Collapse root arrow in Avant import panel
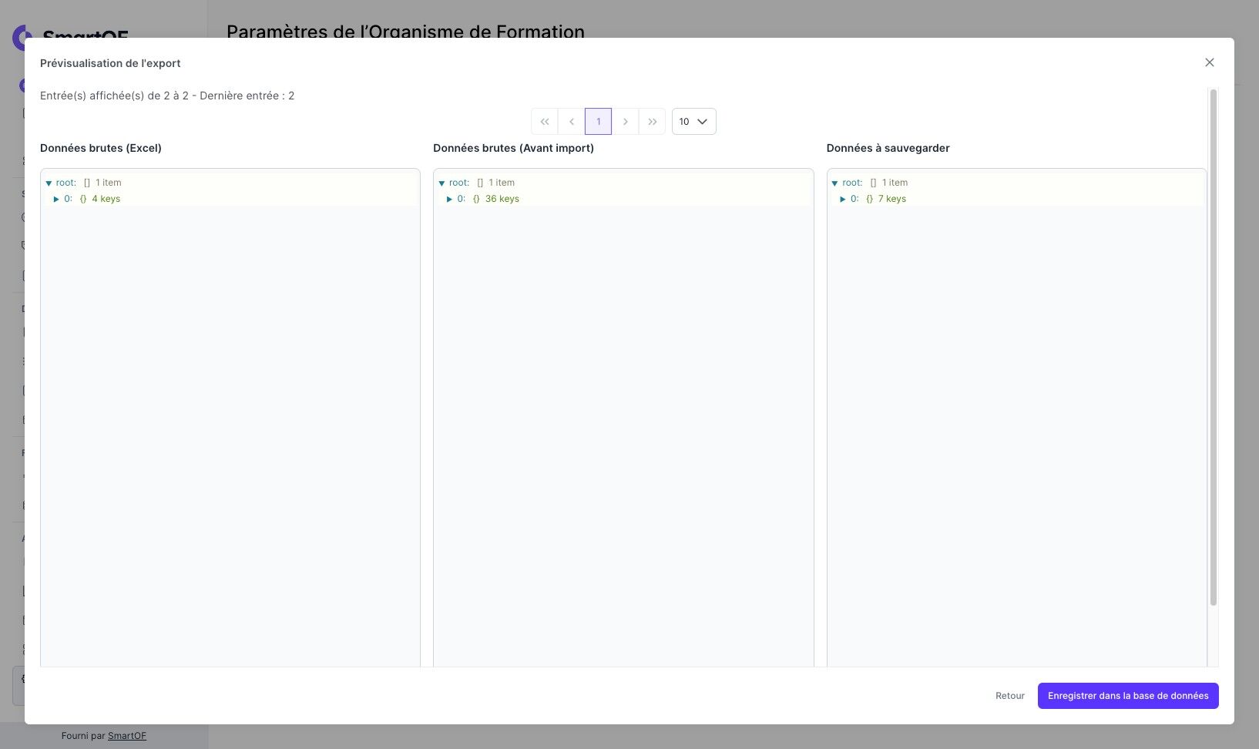Viewport: 1259px width, 749px height. 441,183
